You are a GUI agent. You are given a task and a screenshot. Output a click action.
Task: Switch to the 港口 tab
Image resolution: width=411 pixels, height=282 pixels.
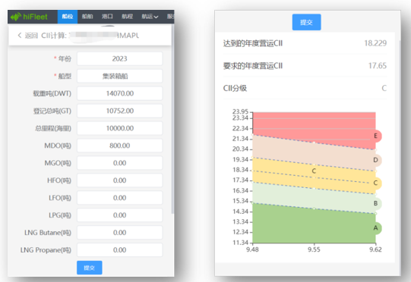107,17
